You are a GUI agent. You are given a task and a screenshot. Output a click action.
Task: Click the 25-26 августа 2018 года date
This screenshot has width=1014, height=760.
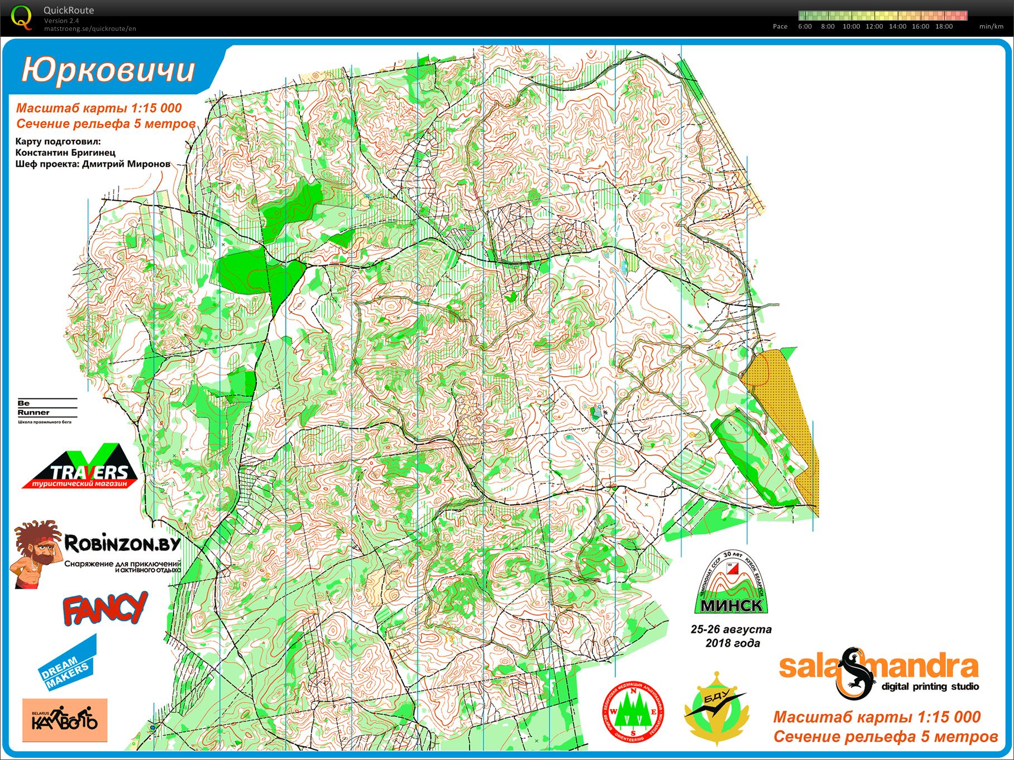[x=731, y=636]
